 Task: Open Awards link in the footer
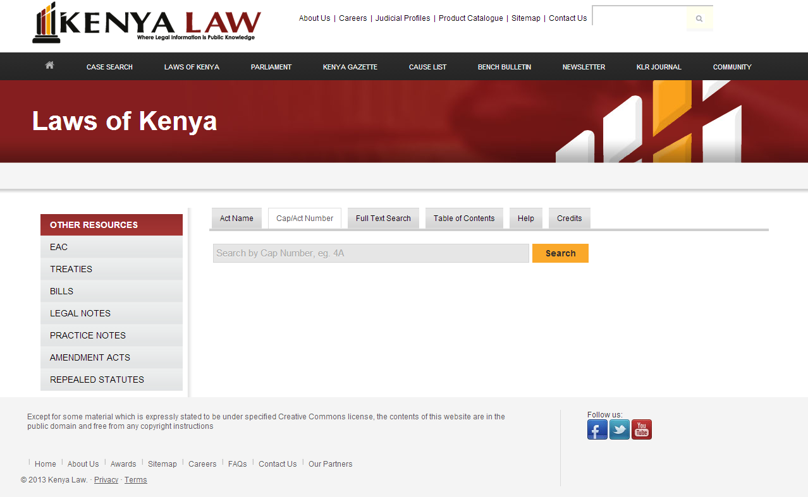tap(123, 464)
